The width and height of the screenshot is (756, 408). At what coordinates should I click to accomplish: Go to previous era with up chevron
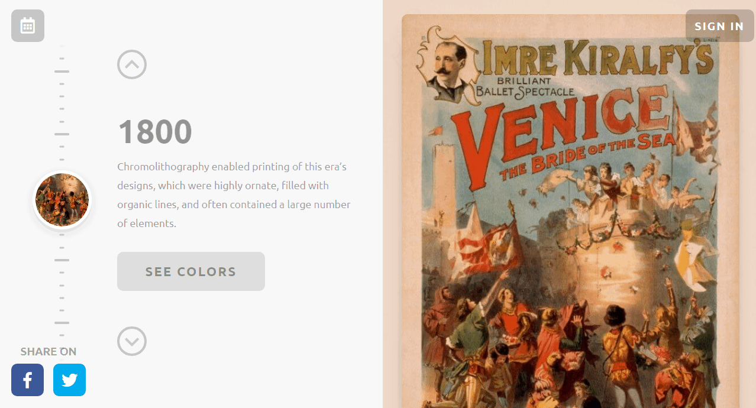point(132,64)
